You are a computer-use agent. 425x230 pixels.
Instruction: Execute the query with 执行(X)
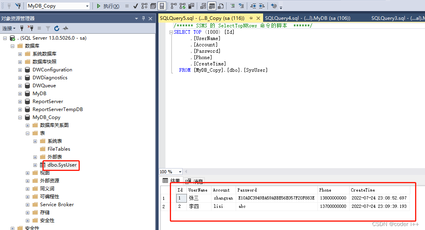pyautogui.click(x=108, y=6)
